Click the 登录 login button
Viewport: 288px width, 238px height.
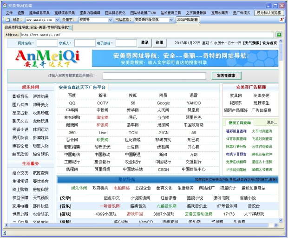144,43
